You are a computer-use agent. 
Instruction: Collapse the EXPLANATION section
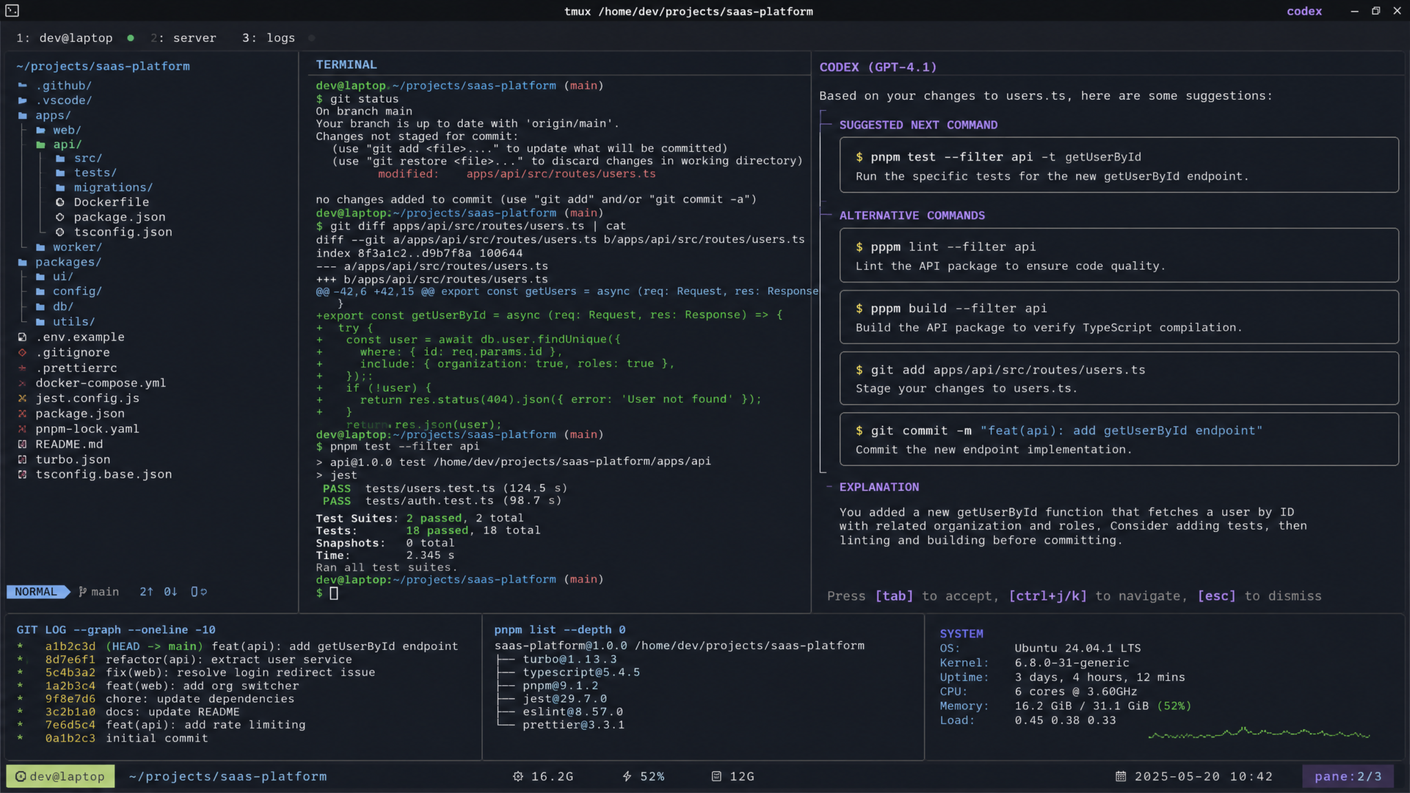(x=829, y=487)
